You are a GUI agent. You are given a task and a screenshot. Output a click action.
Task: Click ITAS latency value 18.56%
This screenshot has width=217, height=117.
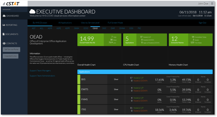(x=159, y=110)
